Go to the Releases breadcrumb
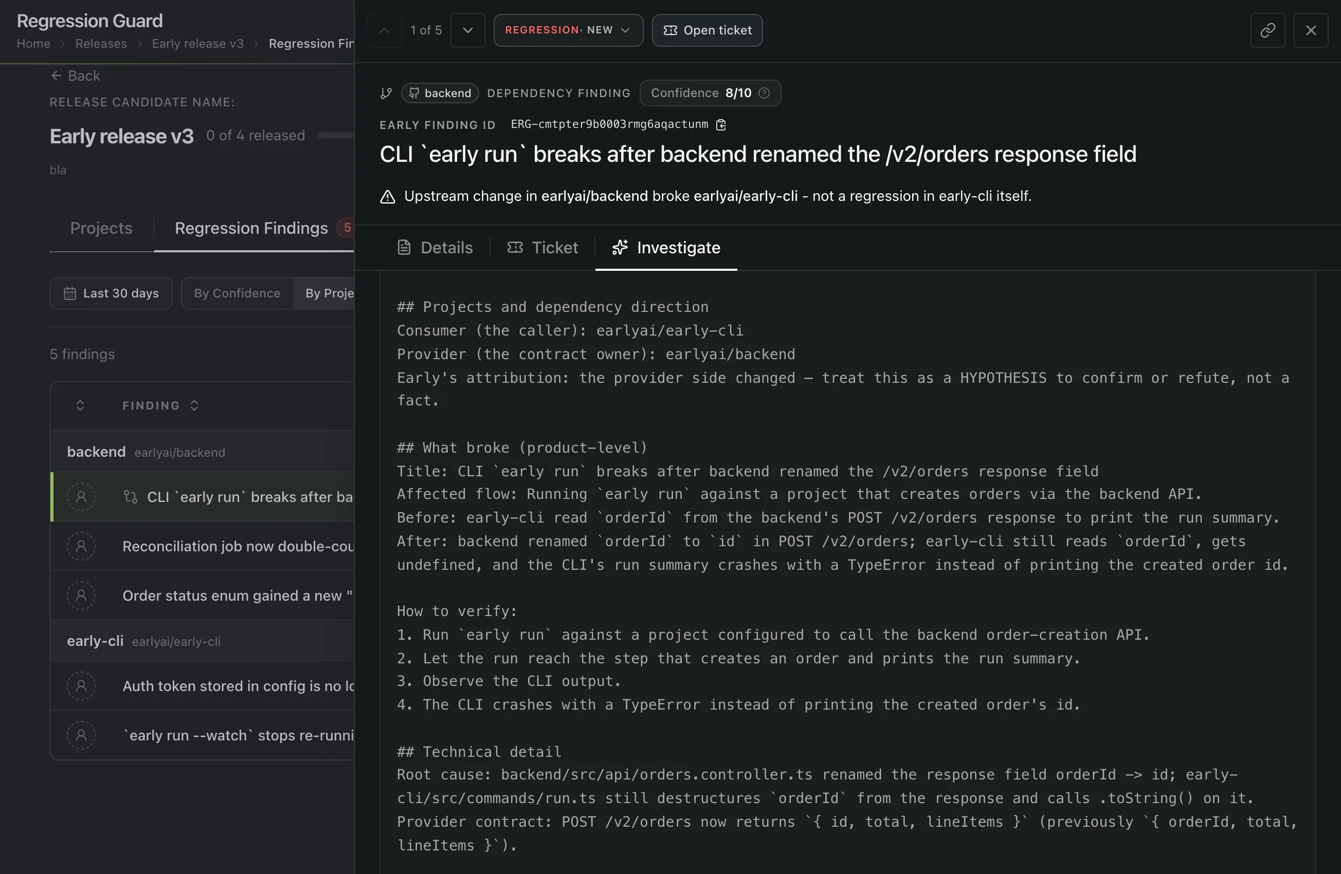1341x874 pixels. click(x=101, y=43)
